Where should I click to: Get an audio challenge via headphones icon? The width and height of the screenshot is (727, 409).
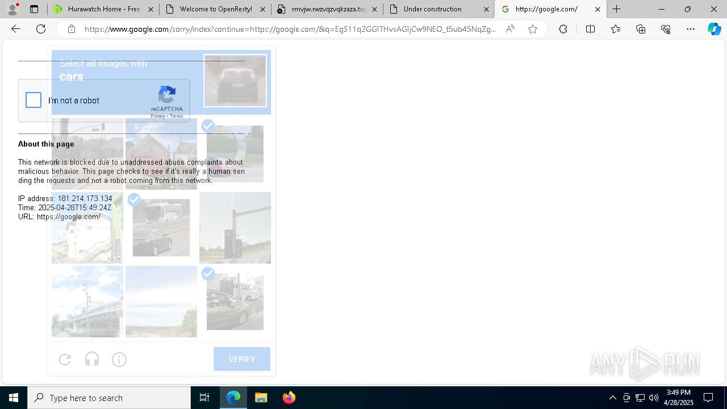tap(92, 359)
